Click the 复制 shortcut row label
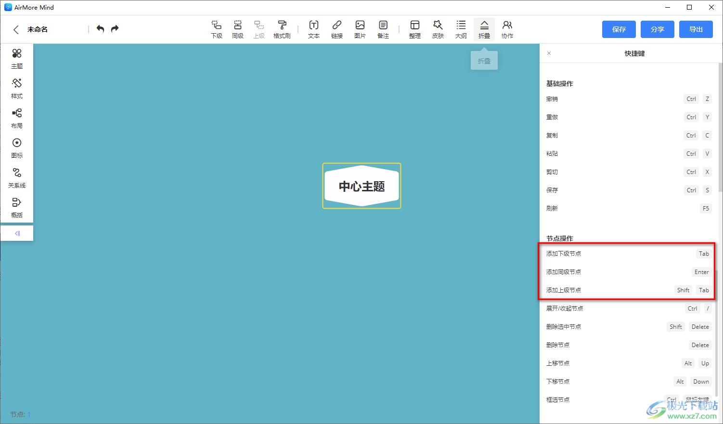The height and width of the screenshot is (424, 723). 552,136
